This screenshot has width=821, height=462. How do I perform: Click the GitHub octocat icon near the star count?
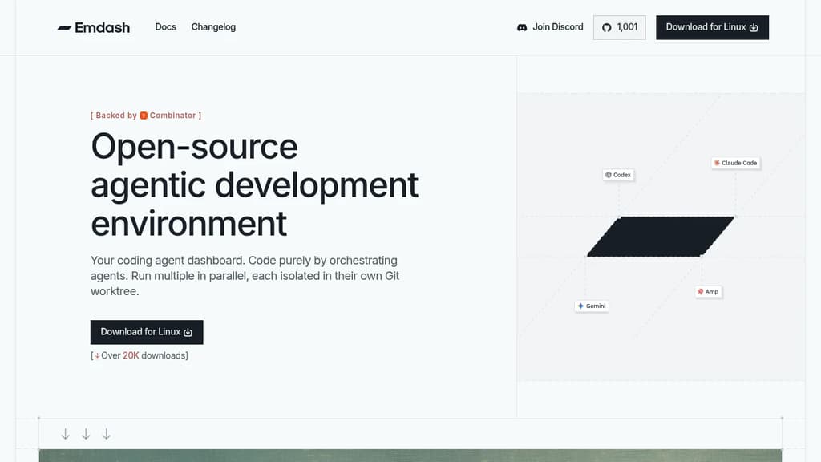607,27
